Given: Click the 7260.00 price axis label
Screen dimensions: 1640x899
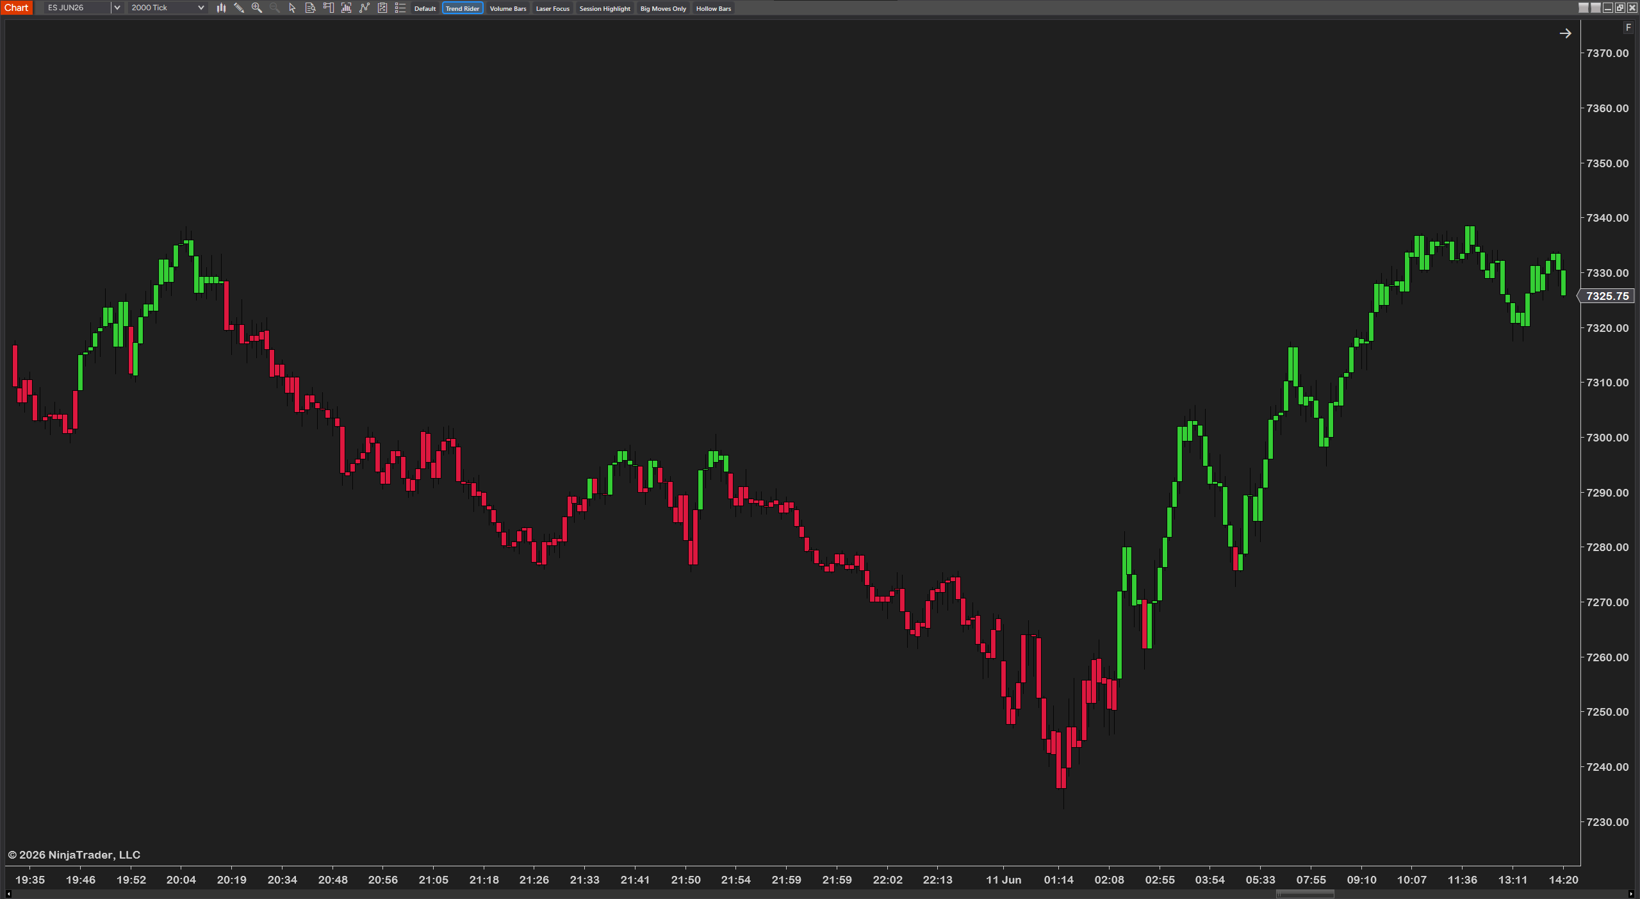Looking at the screenshot, I should 1607,657.
